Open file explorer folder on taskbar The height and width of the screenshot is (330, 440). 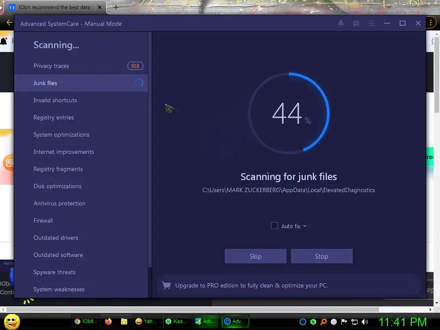[x=124, y=321]
